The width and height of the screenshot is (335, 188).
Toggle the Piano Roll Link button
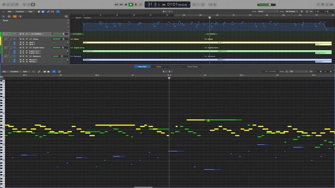tap(59, 72)
